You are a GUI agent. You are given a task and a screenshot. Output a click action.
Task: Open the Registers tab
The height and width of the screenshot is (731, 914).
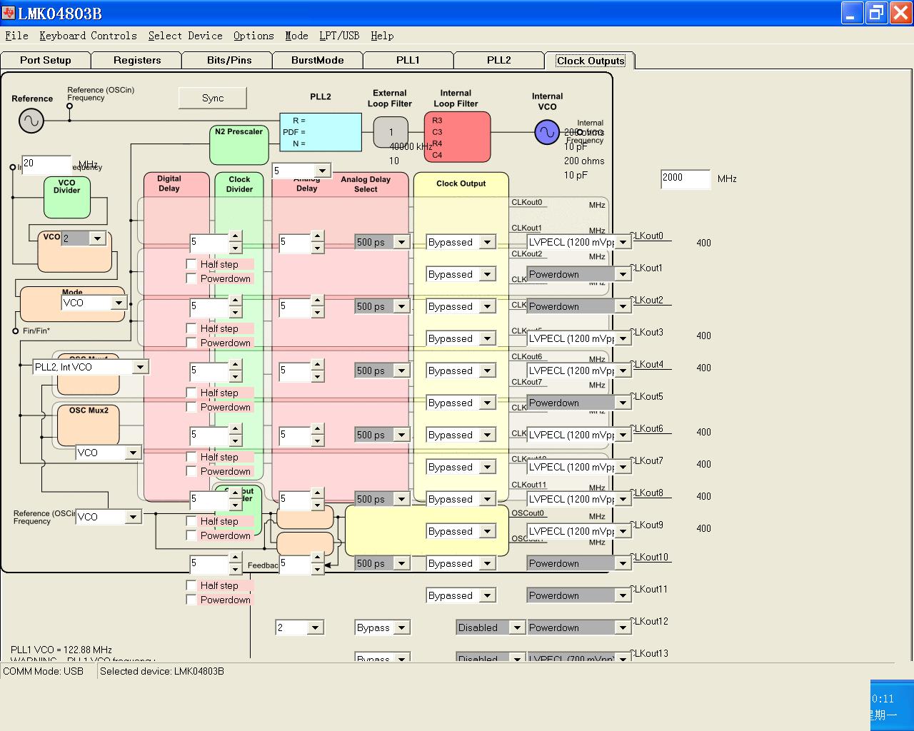[137, 60]
